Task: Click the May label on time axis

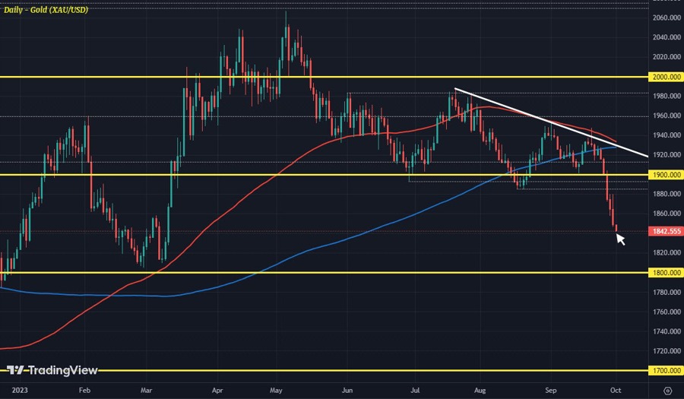Action: 276,391
